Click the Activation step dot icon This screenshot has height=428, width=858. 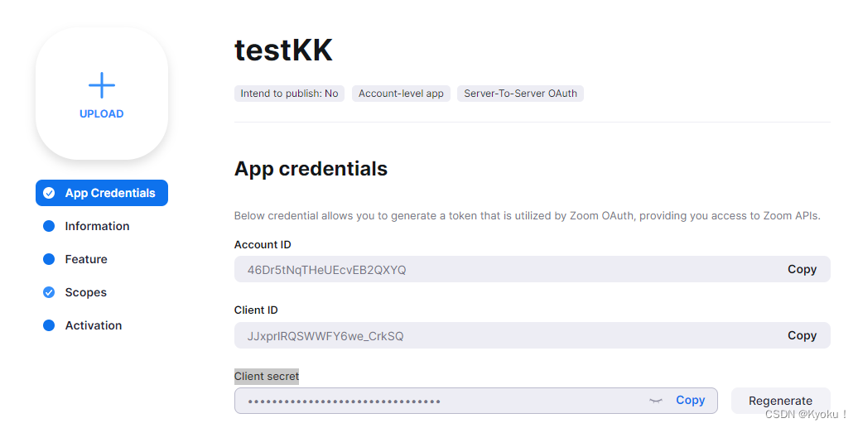49,325
